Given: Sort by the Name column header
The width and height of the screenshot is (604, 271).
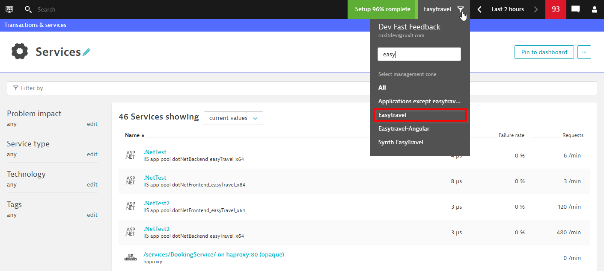Looking at the screenshot, I should click(x=134, y=135).
